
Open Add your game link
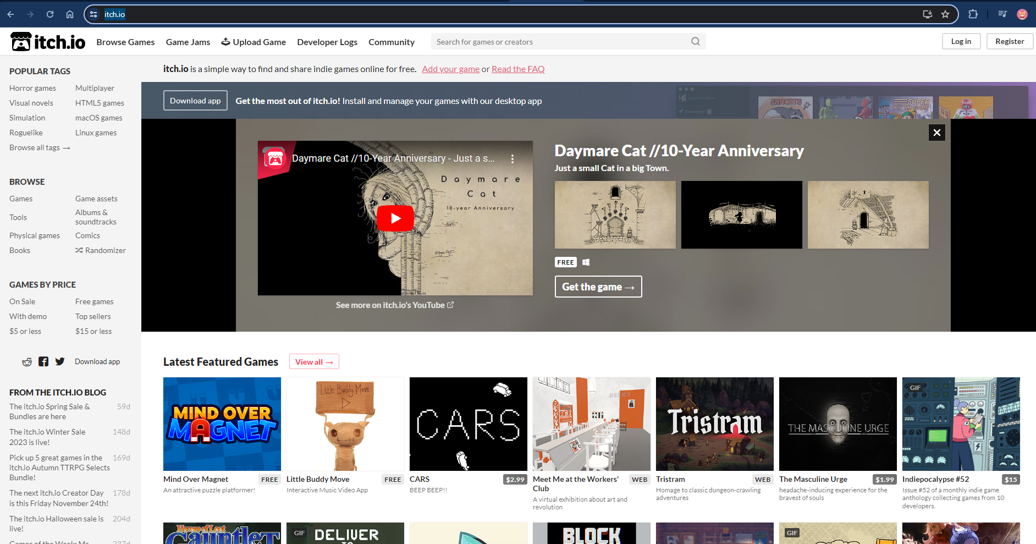coord(451,69)
